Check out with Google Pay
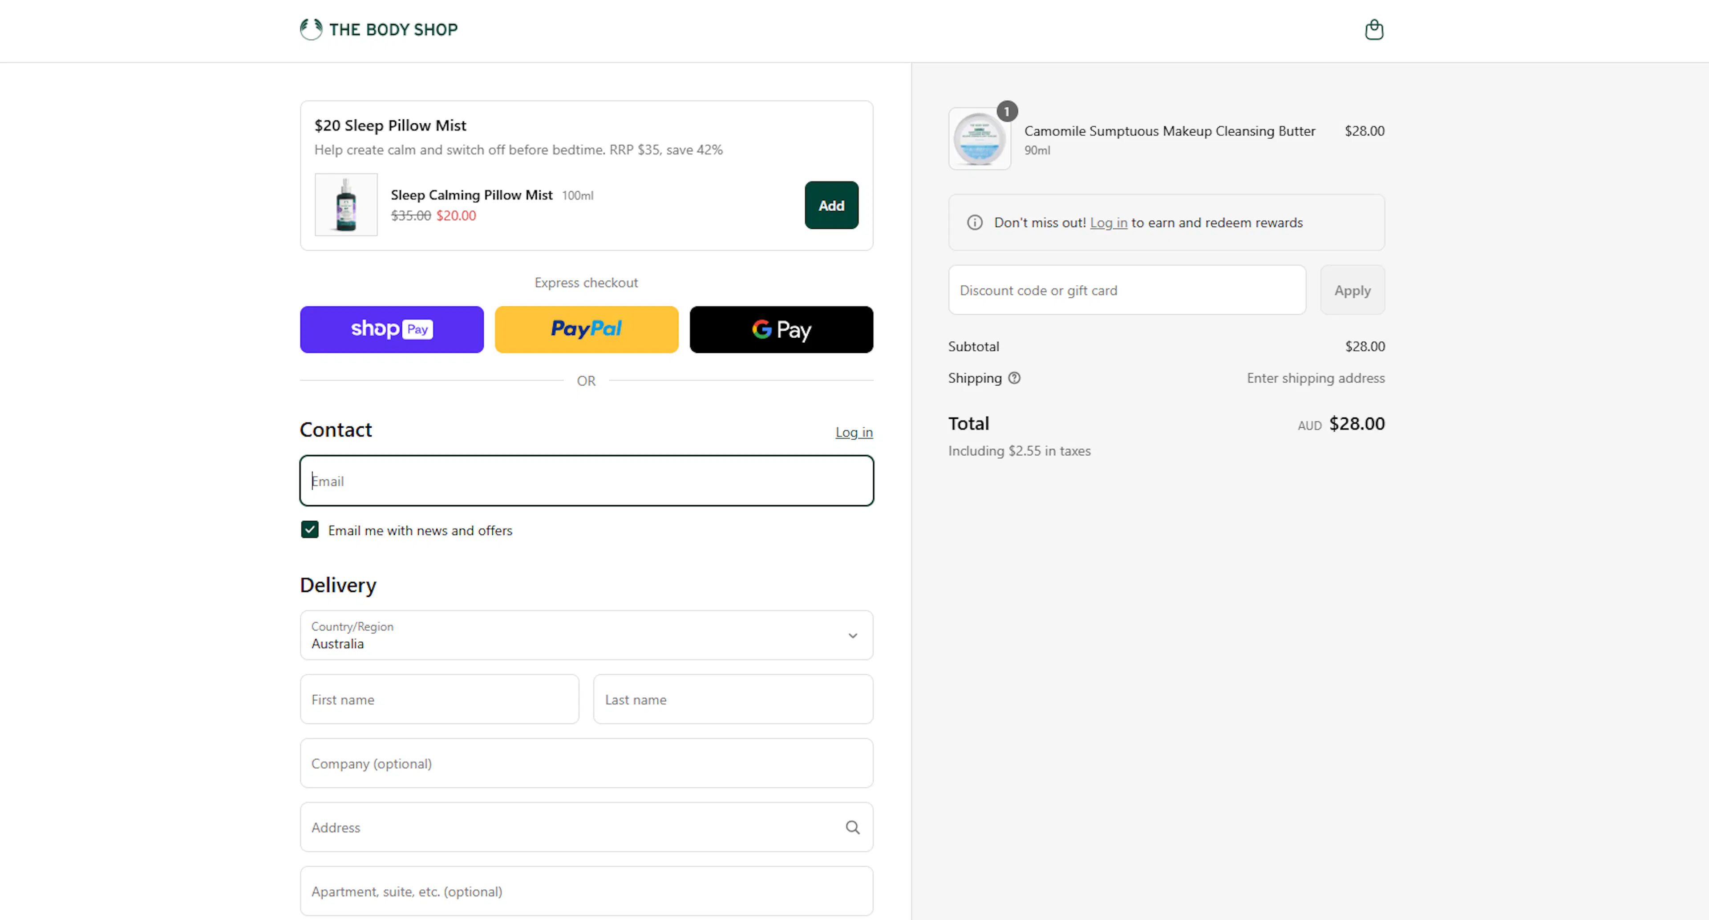Image resolution: width=1709 pixels, height=920 pixels. pos(782,330)
